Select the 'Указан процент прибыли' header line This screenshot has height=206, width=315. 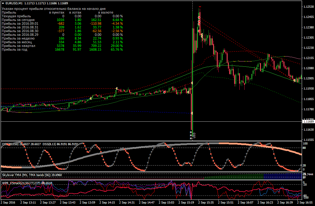pyautogui.click(x=54, y=9)
